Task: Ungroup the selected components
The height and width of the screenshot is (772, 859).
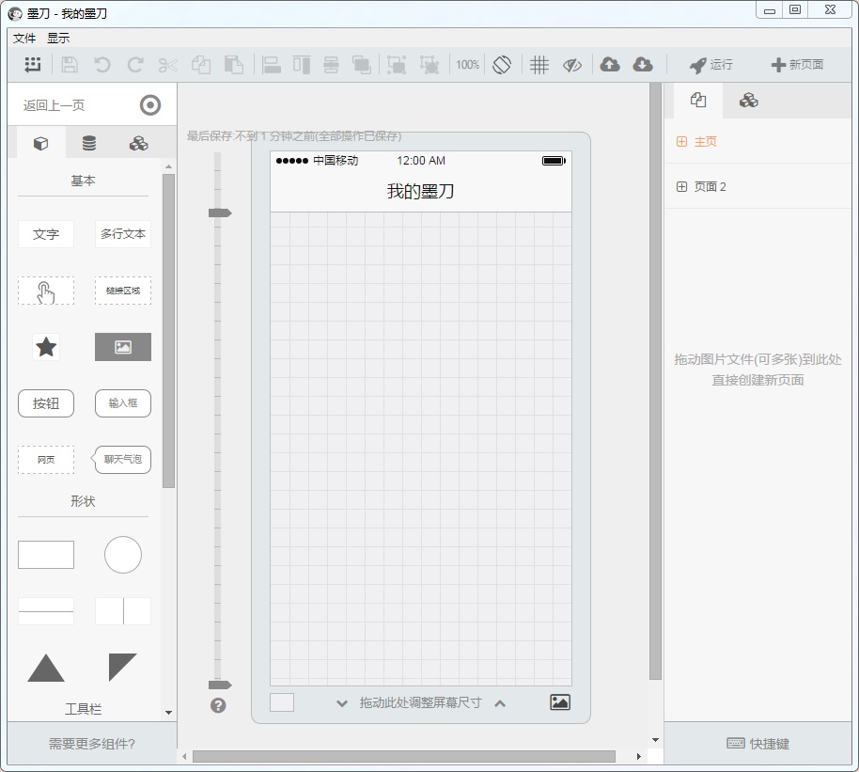Action: (429, 65)
